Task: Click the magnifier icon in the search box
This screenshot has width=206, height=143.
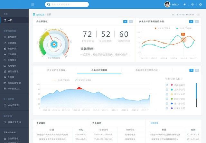Action: pyautogui.click(x=49, y=5)
